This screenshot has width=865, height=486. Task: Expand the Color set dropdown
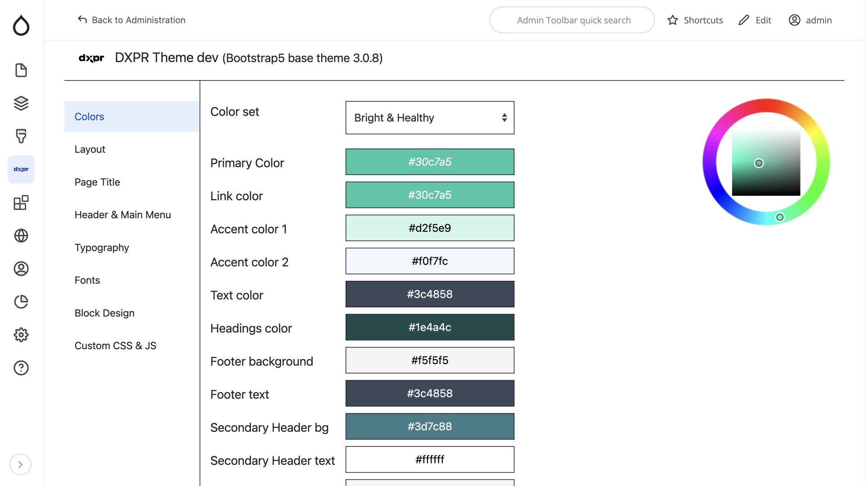tap(429, 117)
